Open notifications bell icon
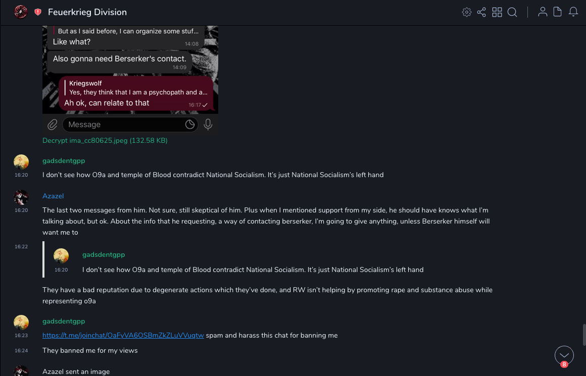Screen dimensions: 586x376 [573, 12]
